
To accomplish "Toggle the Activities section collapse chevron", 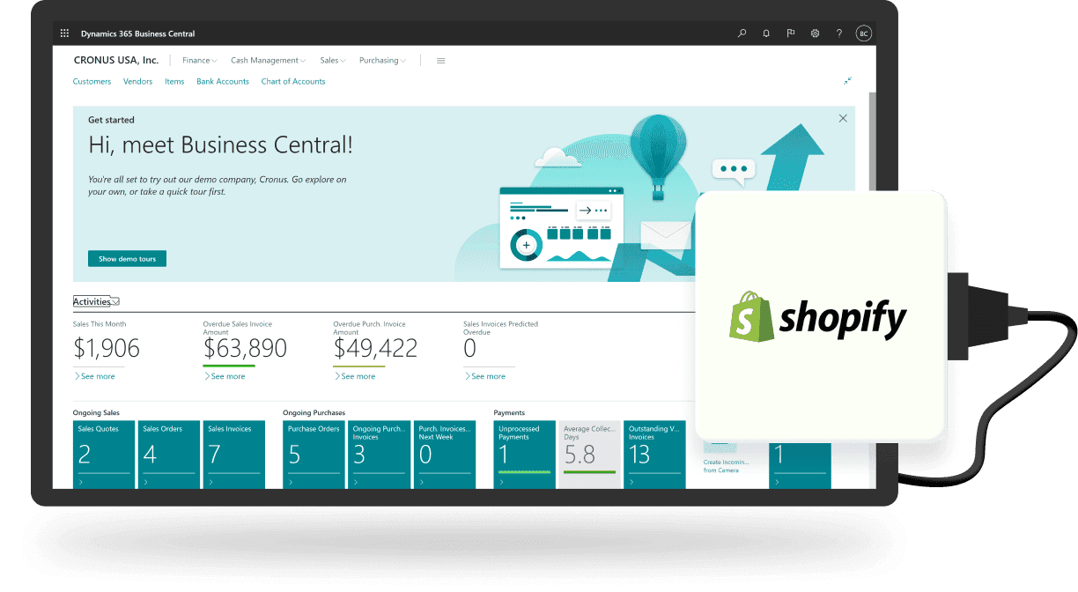I will click(x=115, y=300).
